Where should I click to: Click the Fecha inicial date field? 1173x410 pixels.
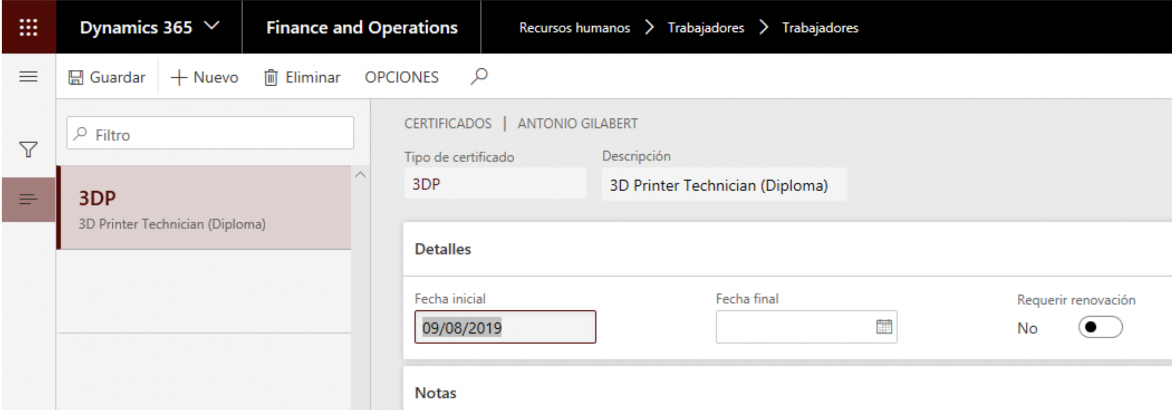(505, 327)
